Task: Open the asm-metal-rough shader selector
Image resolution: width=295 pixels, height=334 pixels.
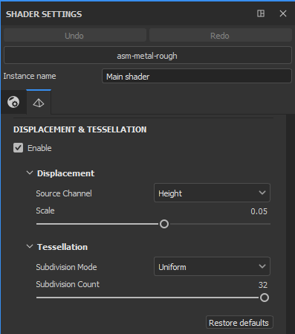Action: (148, 56)
